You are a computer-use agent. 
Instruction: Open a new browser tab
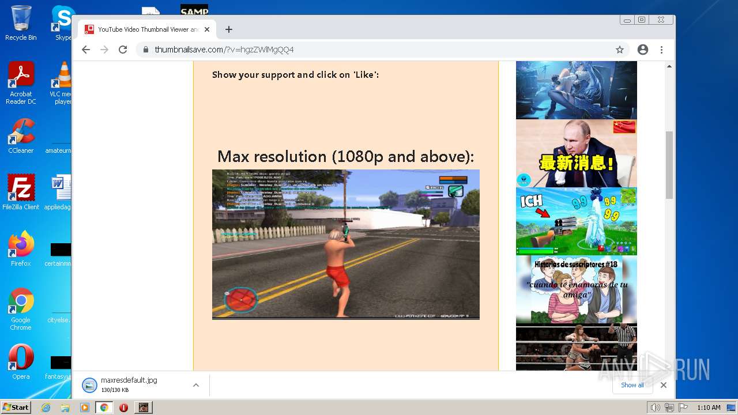(229, 29)
